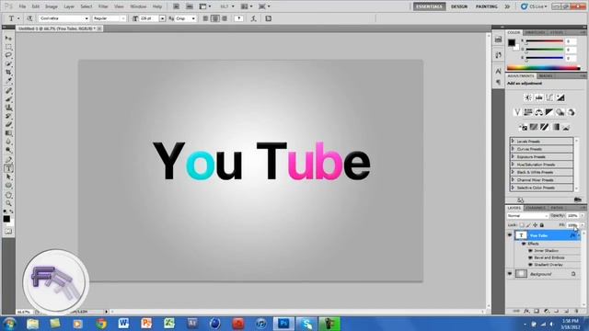Select the Dodge tool
Viewport: 589px width, 331px height.
(x=8, y=150)
